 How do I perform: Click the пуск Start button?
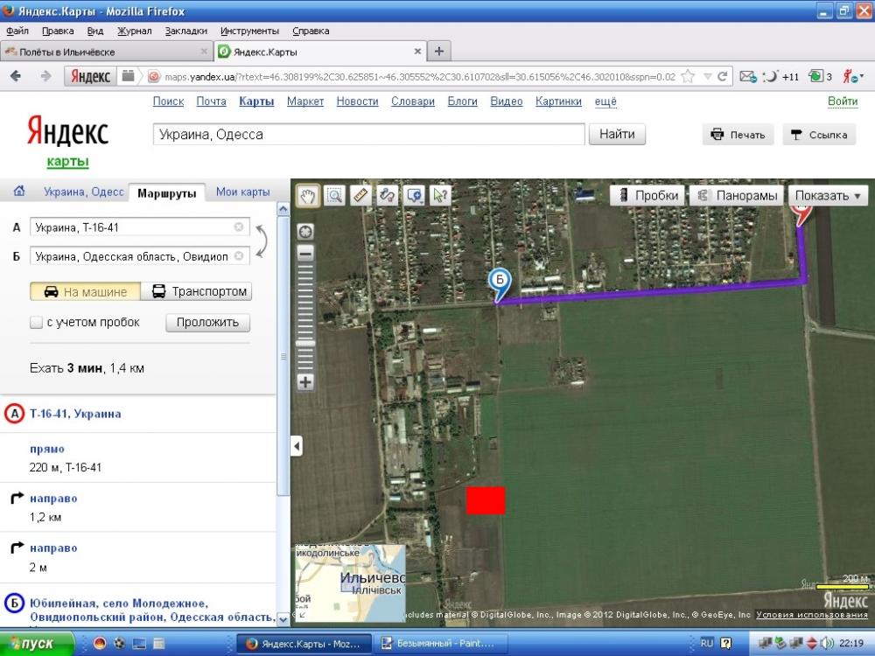(37, 644)
